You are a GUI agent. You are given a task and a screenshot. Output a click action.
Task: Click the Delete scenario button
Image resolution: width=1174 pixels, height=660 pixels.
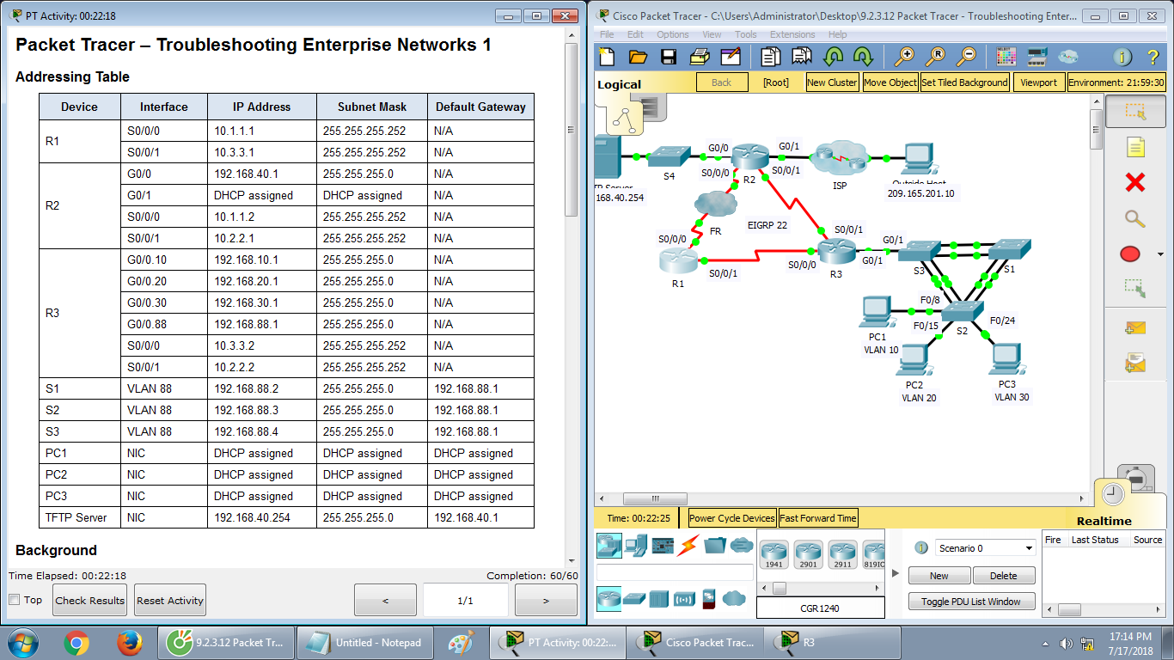[x=1003, y=576]
